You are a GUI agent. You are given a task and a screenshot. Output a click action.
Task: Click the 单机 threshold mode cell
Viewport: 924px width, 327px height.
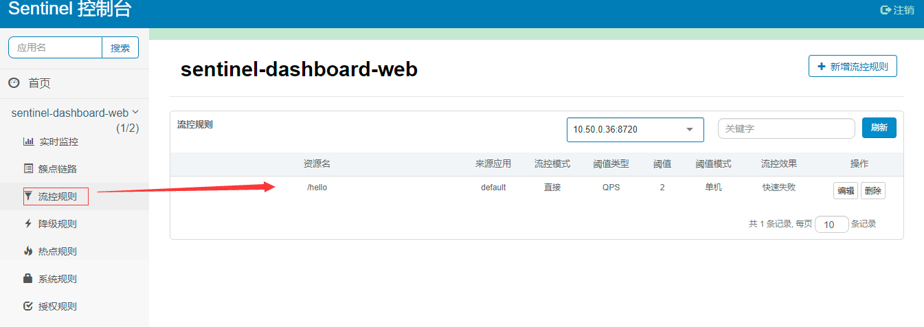(x=713, y=187)
